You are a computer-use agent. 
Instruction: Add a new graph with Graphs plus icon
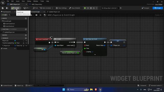point(26,18)
